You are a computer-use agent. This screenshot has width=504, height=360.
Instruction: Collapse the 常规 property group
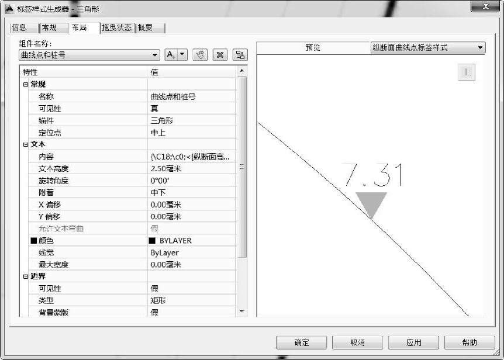[x=26, y=85]
